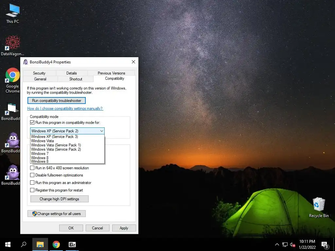The image size is (335, 251).
Task: Open the network status tray icon
Action: tap(285, 244)
